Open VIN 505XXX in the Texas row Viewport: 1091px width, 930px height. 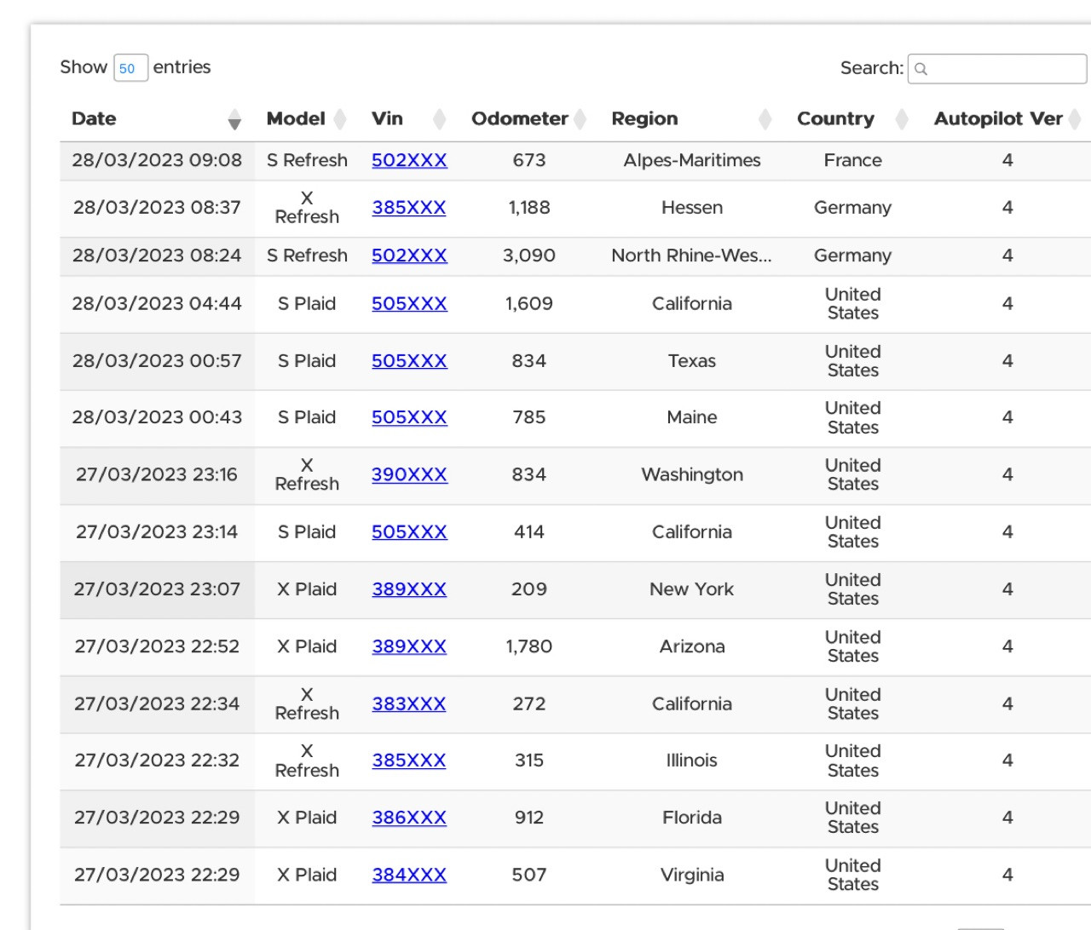[x=409, y=361]
